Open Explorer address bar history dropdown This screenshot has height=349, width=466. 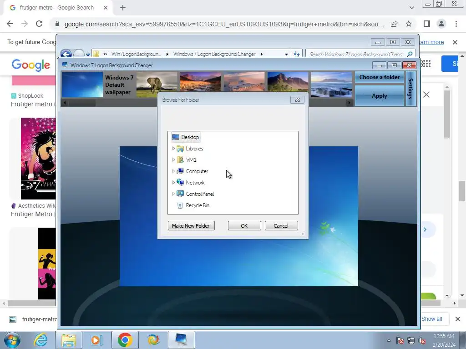286,55
